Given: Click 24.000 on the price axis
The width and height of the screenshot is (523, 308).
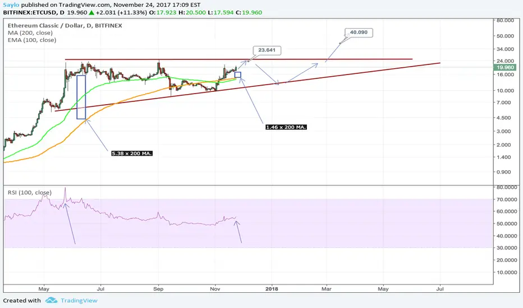Looking at the screenshot, I should (x=505, y=61).
